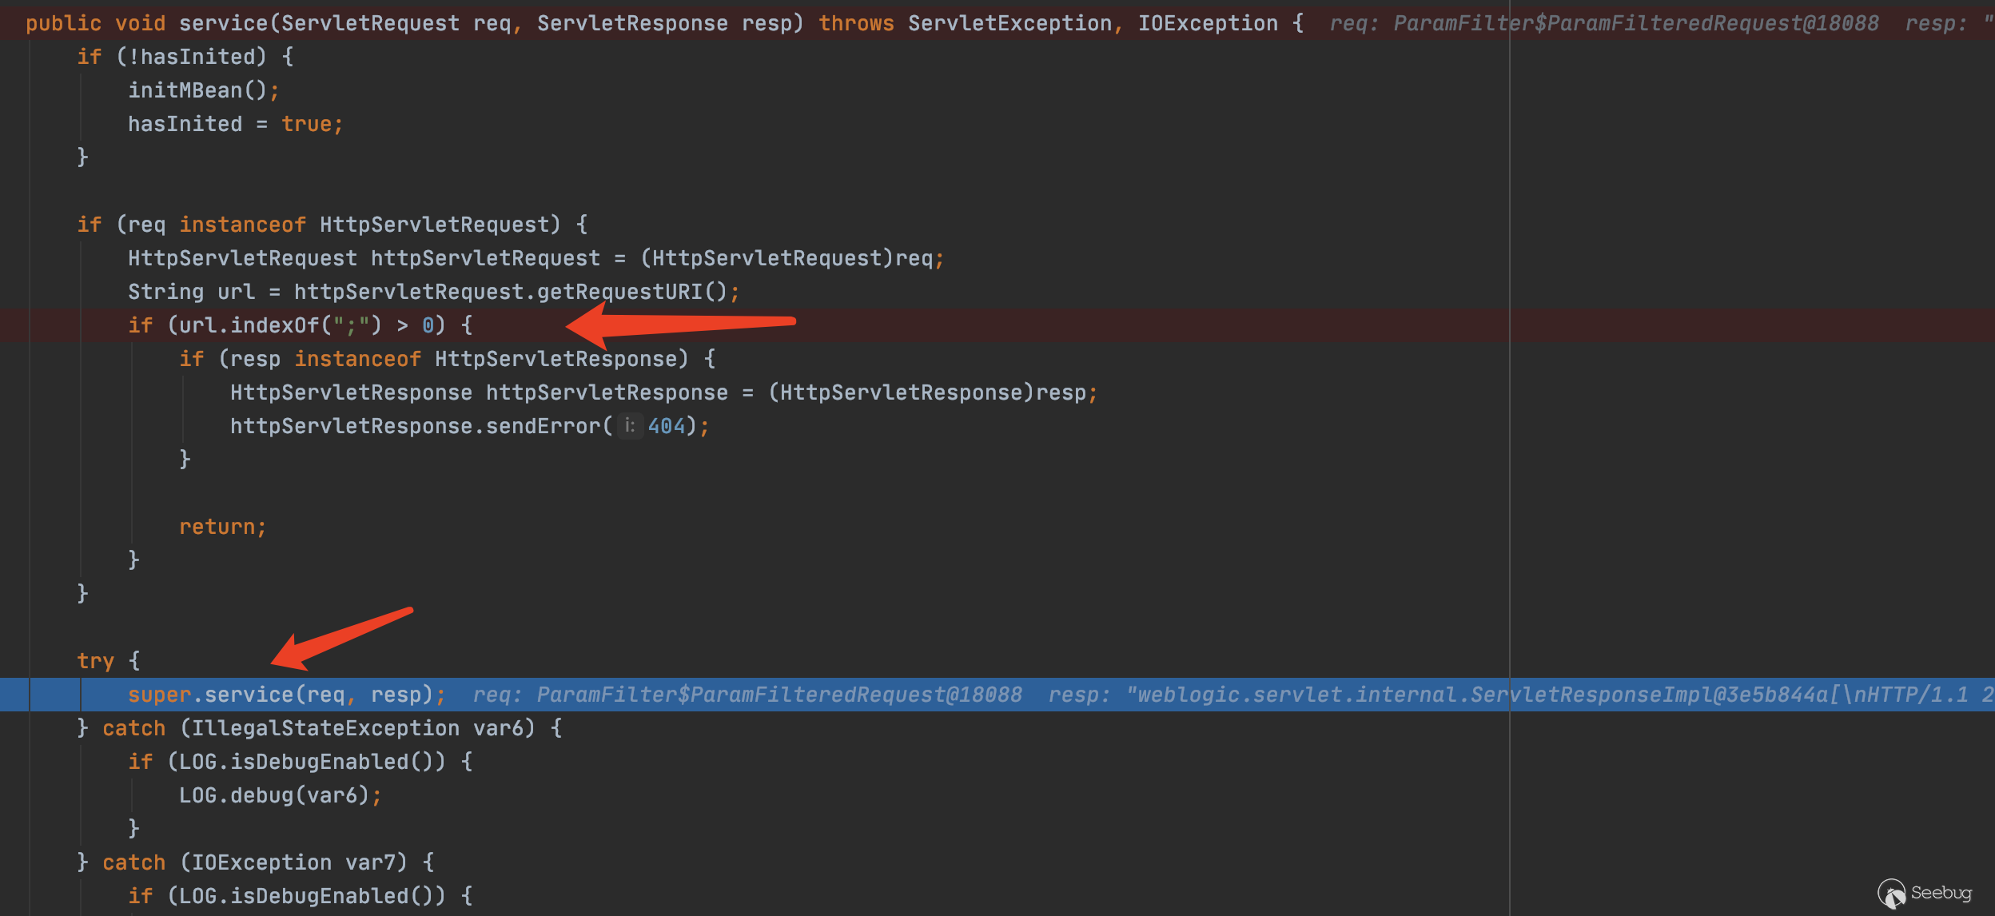Image resolution: width=1995 pixels, height=916 pixels.
Task: Click the return statement
Action: pyautogui.click(x=221, y=527)
